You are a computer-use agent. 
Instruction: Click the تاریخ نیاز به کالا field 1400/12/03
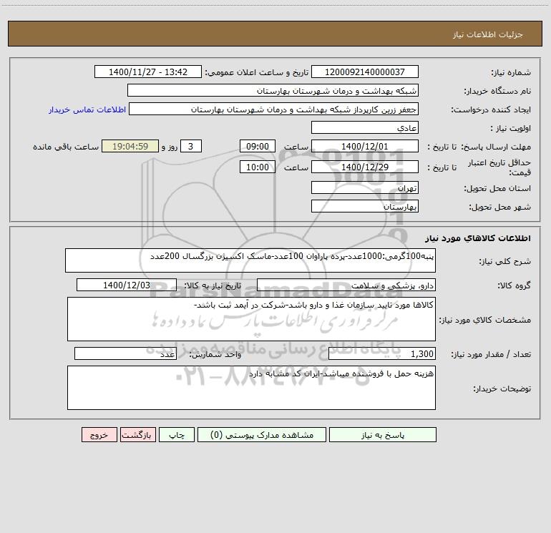coord(127,285)
